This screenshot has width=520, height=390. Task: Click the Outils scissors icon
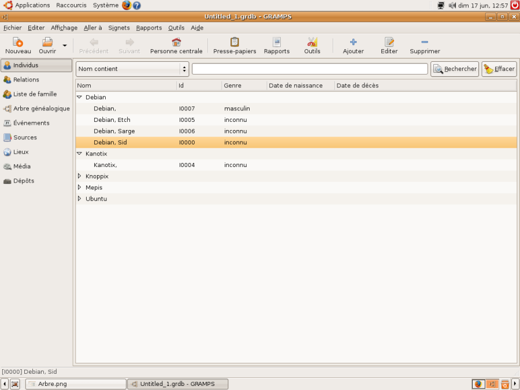(x=312, y=42)
